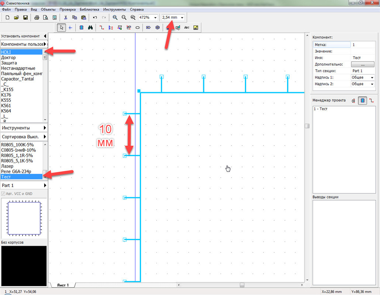Open the Справка menu
Screen dimensions: 380x295
[137, 10]
